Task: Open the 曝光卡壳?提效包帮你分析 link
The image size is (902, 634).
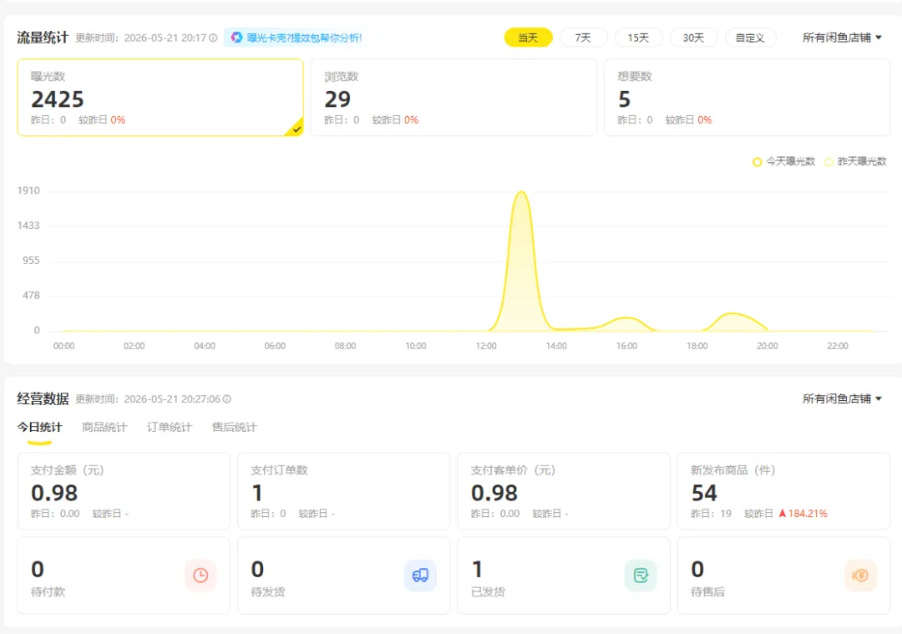Action: tap(304, 38)
